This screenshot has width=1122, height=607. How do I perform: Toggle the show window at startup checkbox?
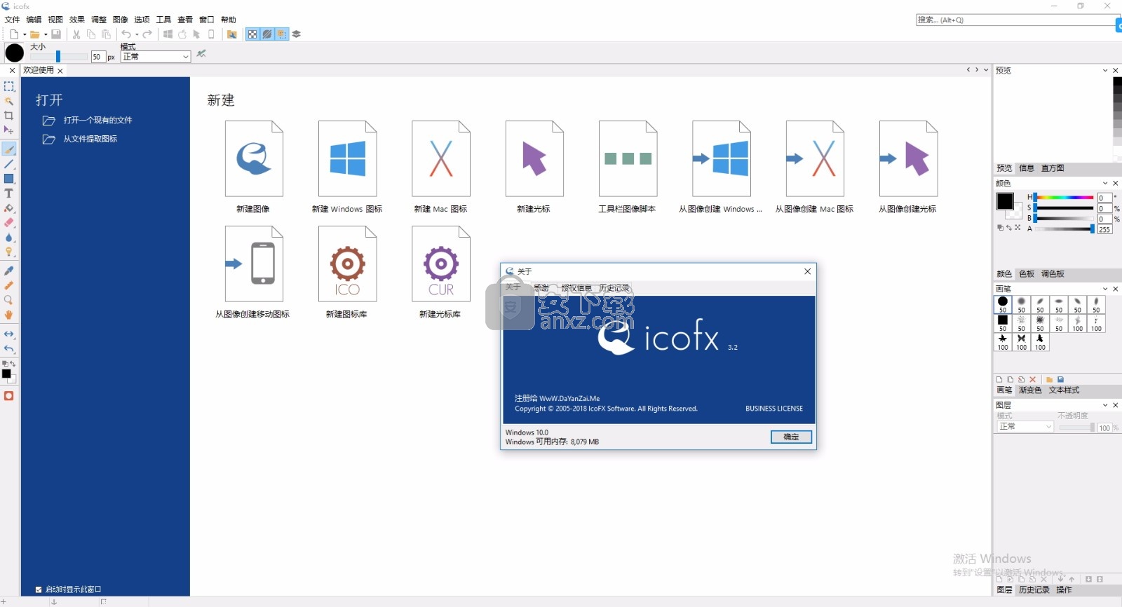tap(39, 589)
